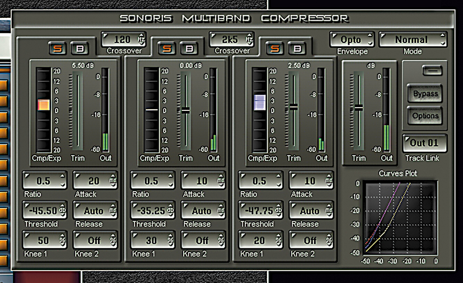Click the high band Ratio 0.5 field
The image size is (463, 283).
(261, 180)
